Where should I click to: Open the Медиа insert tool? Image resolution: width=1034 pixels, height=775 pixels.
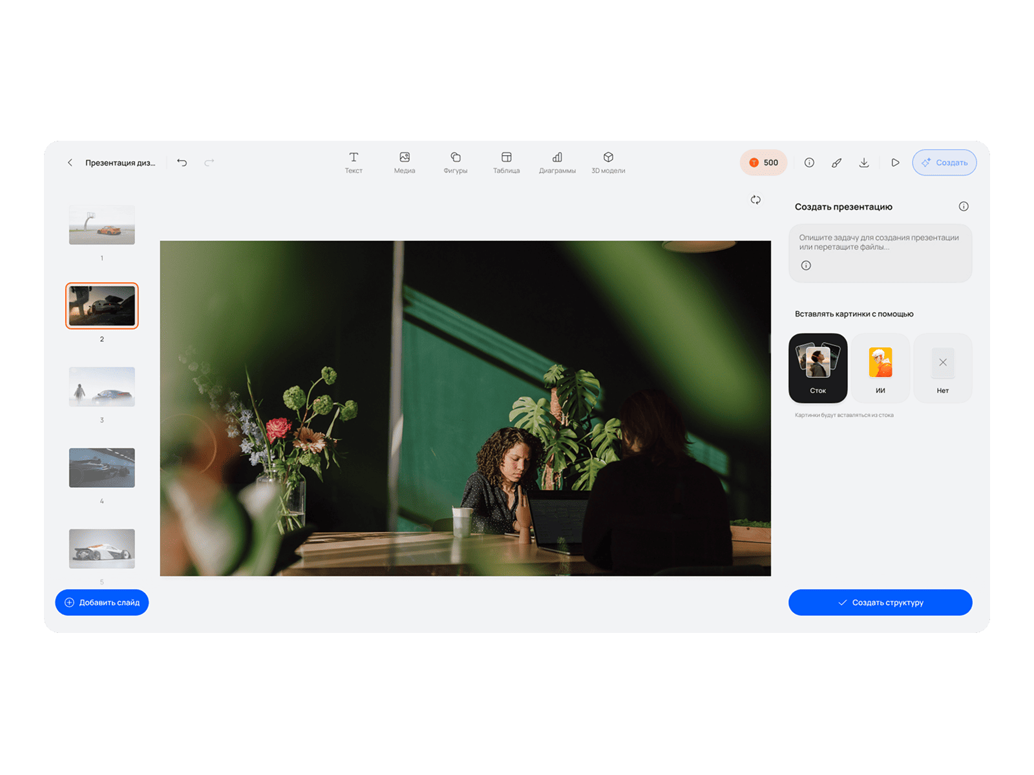point(405,162)
